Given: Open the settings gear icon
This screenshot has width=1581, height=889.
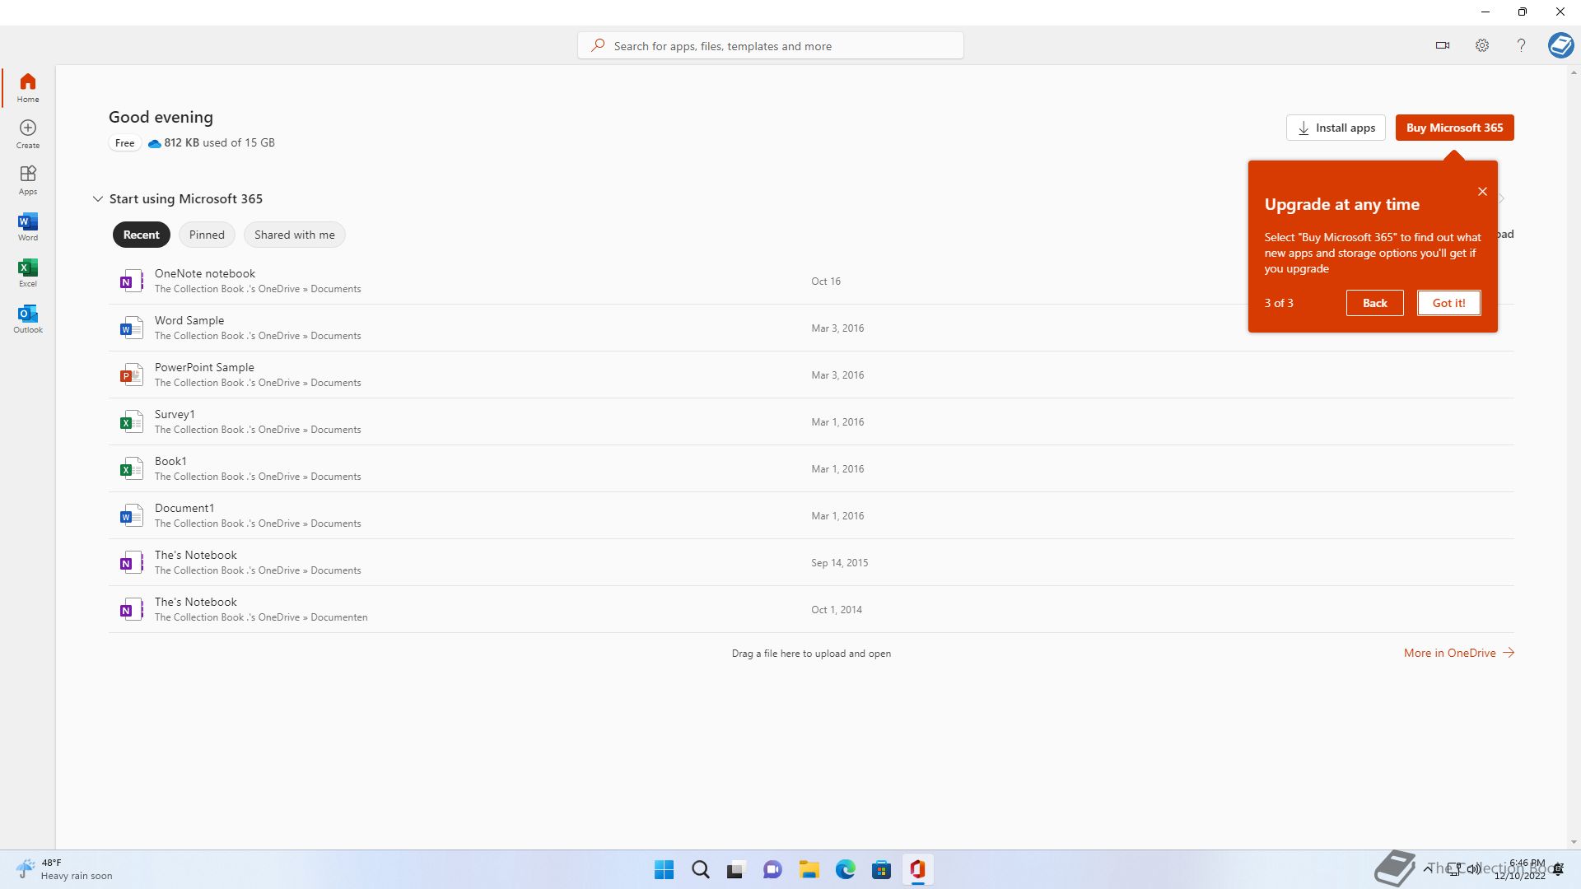Looking at the screenshot, I should tap(1481, 45).
